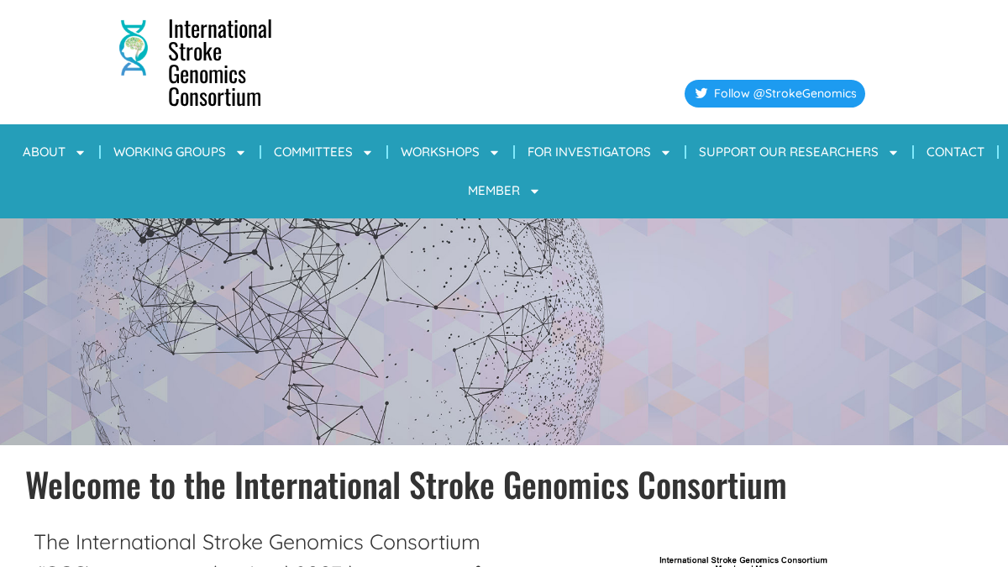The height and width of the screenshot is (567, 1008).
Task: Open the International Stroke Genomics Consortium logo text
Action: [x=219, y=63]
